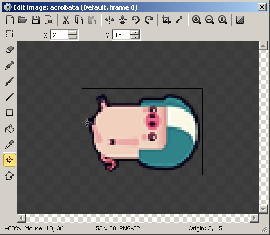Toggle the Set origin crosshair tool

[x=10, y=160]
